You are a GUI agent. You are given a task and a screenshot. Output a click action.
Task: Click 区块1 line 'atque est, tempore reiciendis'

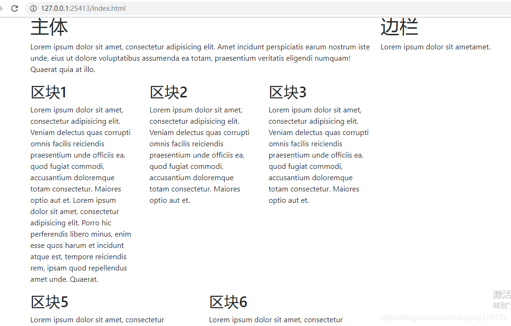click(79, 257)
